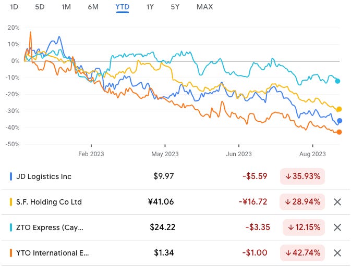This screenshot has width=351, height=268.
Task: Select the 1M time range tab
Action: click(66, 7)
